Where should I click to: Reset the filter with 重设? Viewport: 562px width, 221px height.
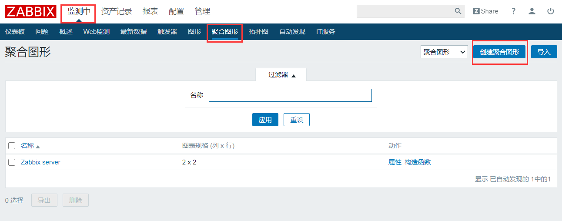click(297, 120)
